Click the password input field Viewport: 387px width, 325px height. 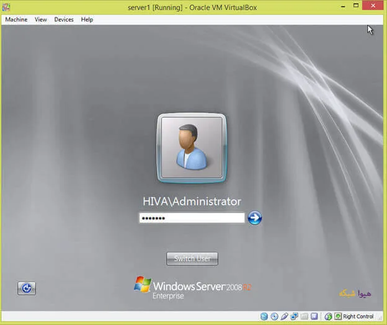[192, 218]
